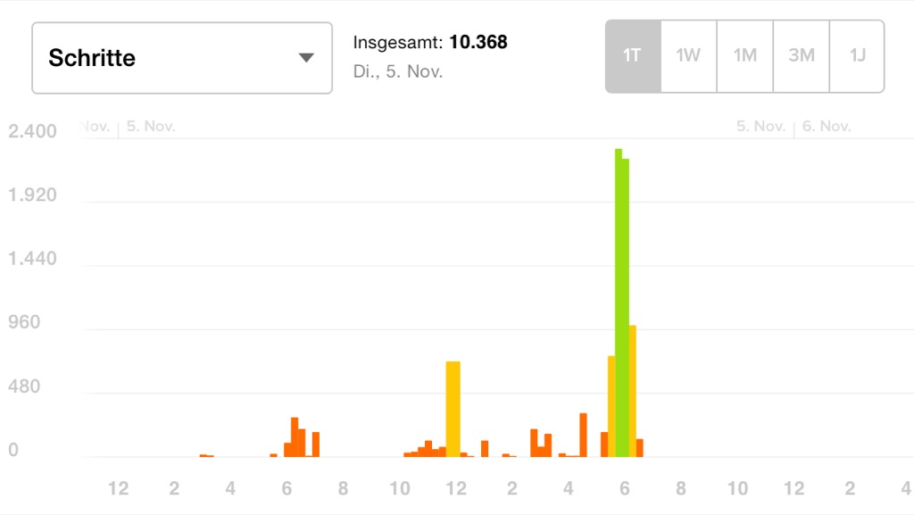Viewport: 914px width, 515px height.
Task: Switch to the 1M month range
Action: pyautogui.click(x=745, y=56)
